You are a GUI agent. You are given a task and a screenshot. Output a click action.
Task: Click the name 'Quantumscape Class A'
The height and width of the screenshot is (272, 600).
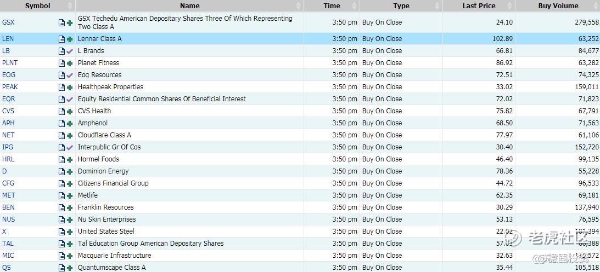pyautogui.click(x=112, y=268)
